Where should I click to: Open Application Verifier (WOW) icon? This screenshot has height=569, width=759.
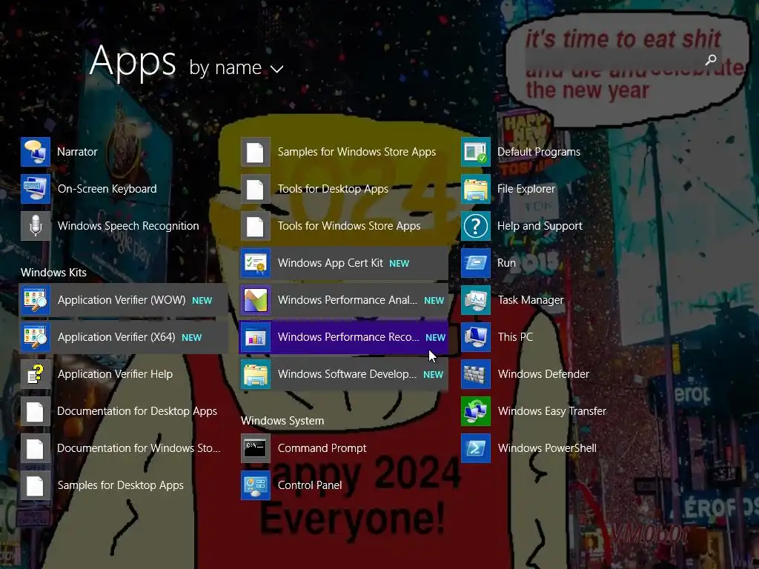click(x=36, y=300)
